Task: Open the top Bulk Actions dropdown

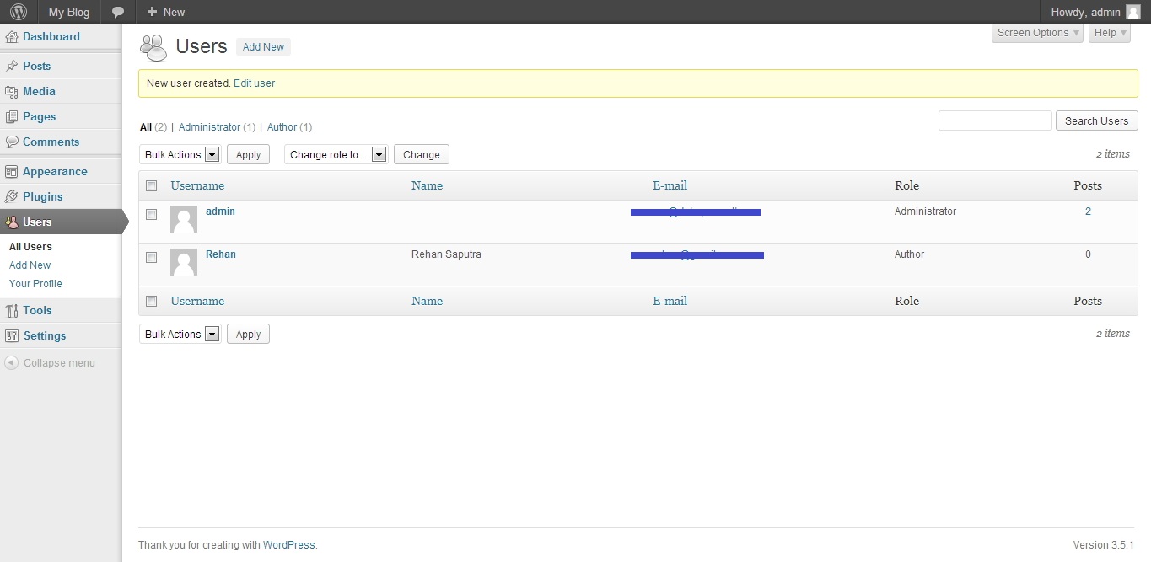Action: (x=180, y=154)
